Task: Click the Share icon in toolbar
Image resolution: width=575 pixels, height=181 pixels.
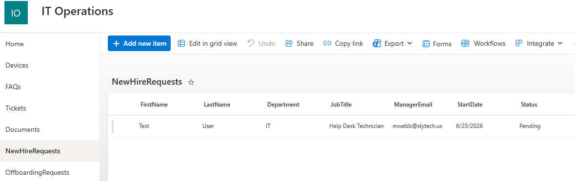Action: pos(289,43)
